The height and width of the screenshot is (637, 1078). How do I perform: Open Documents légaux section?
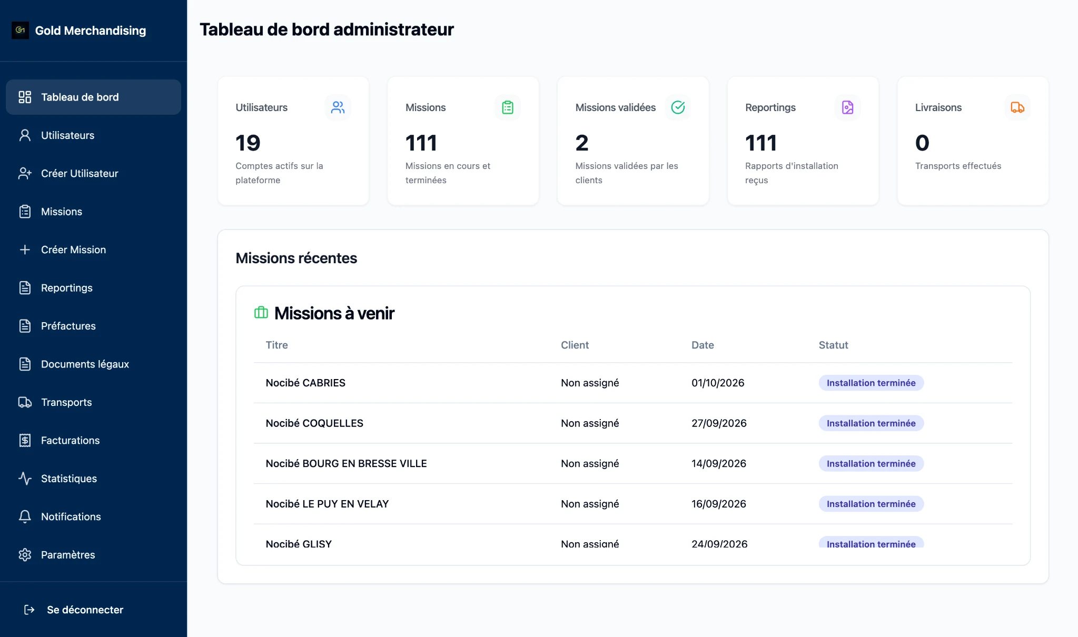tap(93, 364)
